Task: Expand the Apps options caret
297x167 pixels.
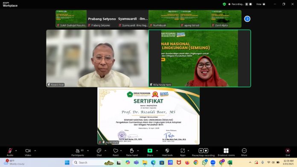Action: pos(188,151)
